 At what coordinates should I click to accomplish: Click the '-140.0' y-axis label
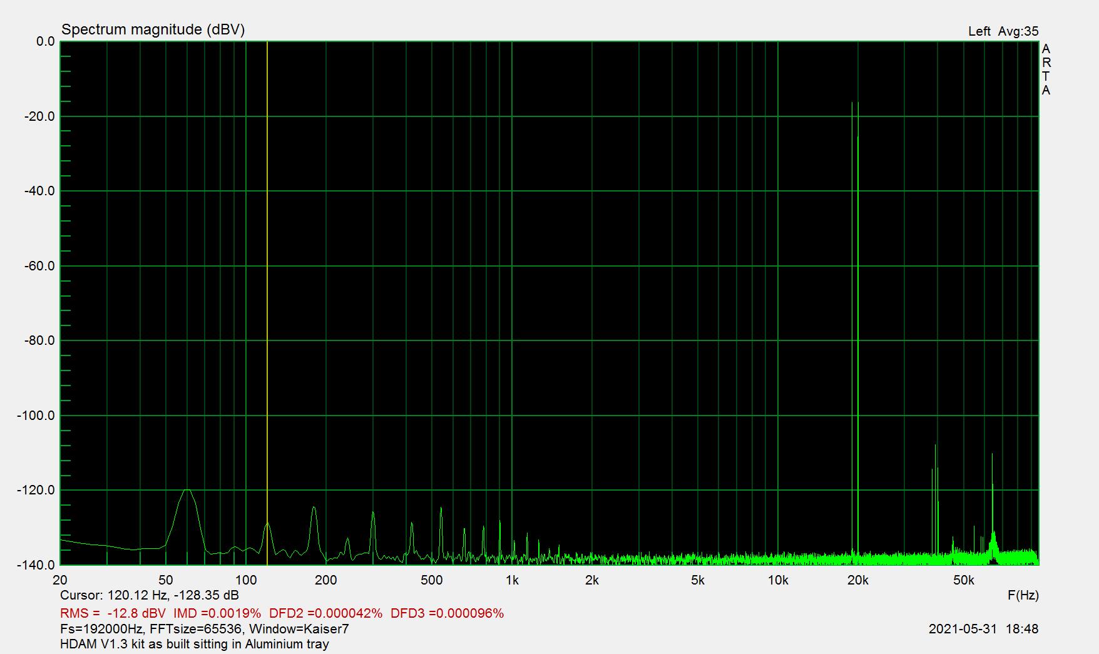click(36, 565)
